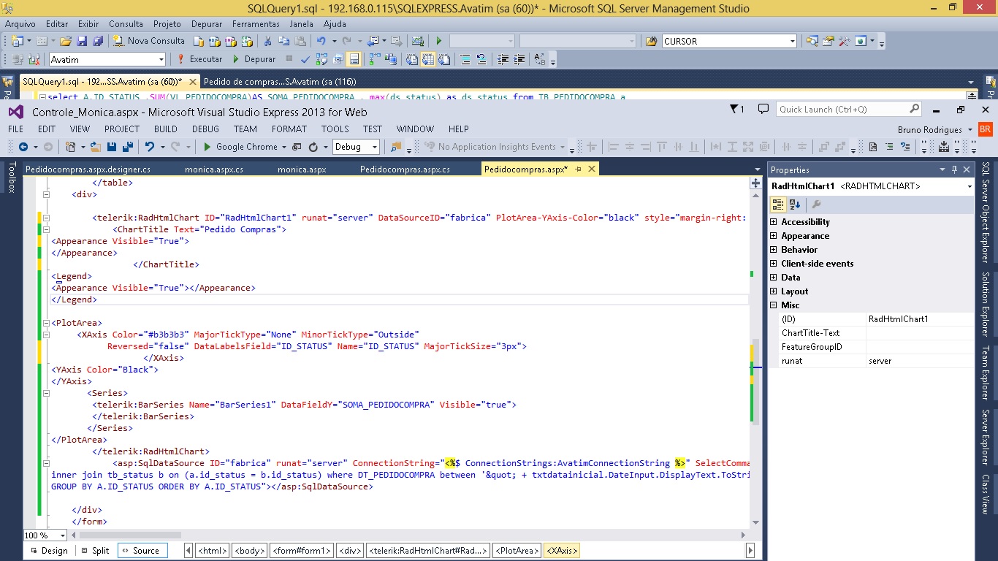Open Property Pages wrench icon
The height and width of the screenshot is (561, 998).
point(817,205)
